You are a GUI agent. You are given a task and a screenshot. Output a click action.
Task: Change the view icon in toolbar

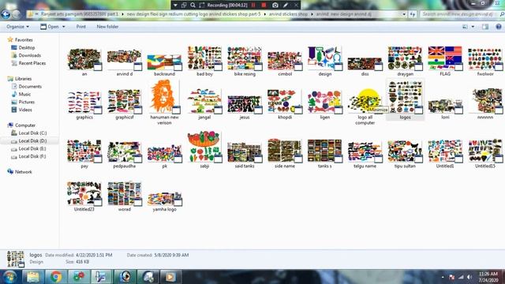tap(465, 27)
